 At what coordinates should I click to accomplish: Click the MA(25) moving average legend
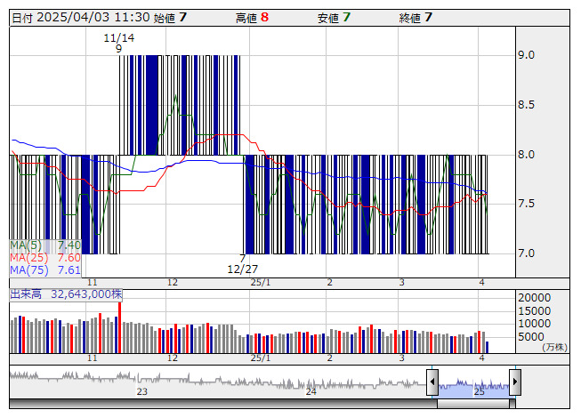[45, 258]
